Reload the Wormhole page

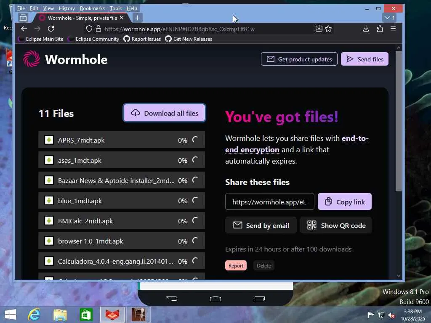51,29
